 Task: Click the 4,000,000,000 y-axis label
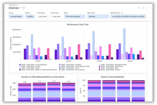[x=17, y=30]
